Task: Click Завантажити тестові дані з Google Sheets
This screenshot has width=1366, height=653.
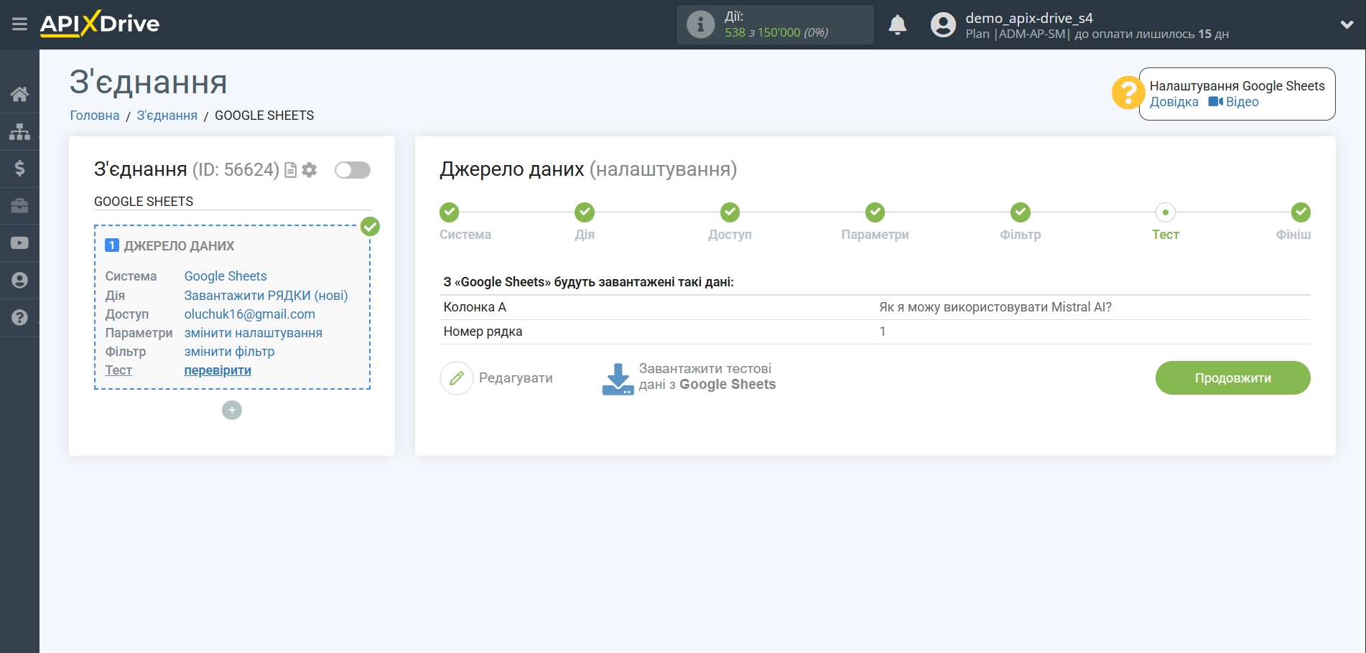Action: [689, 377]
